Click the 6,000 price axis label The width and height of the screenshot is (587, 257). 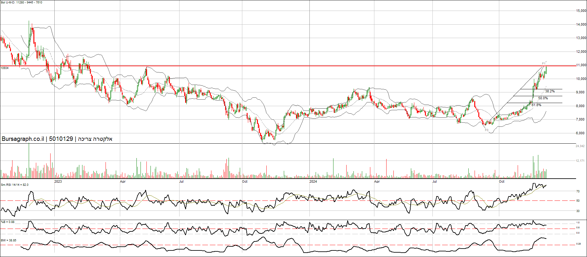(580, 133)
